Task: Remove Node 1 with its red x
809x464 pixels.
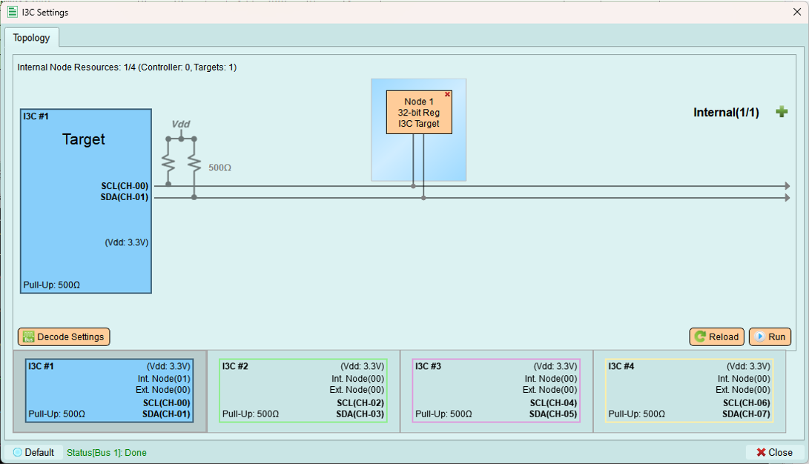Action: pyautogui.click(x=447, y=94)
